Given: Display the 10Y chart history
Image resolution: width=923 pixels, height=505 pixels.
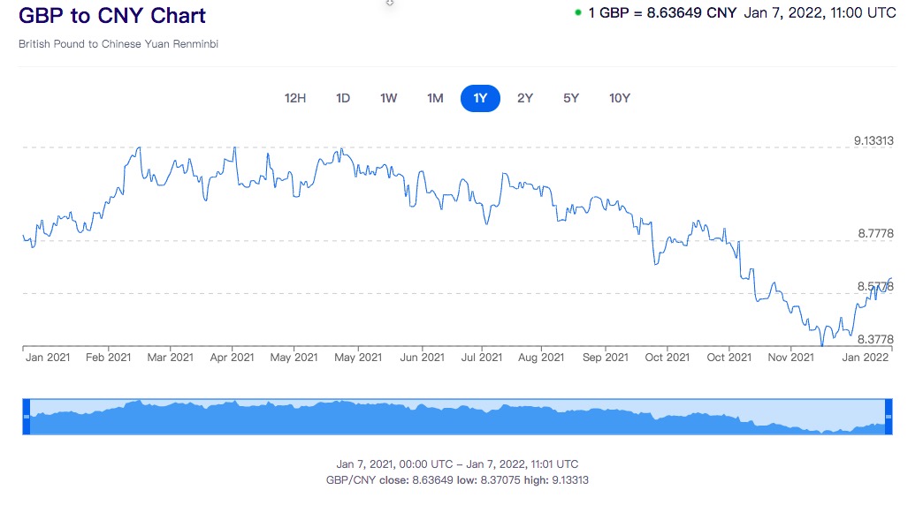Looking at the screenshot, I should click(620, 98).
